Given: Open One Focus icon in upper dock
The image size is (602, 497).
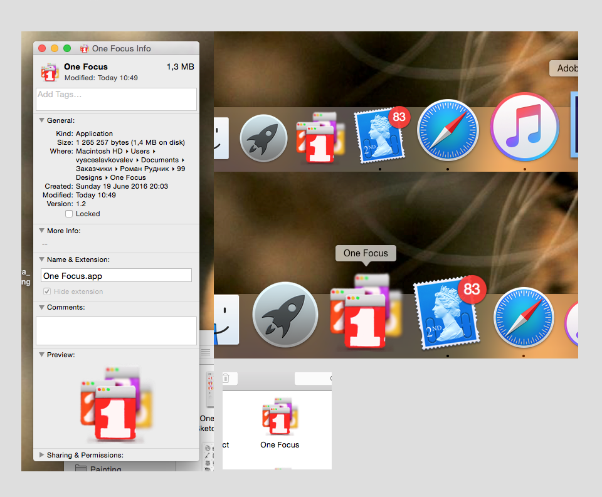Looking at the screenshot, I should pos(320,137).
